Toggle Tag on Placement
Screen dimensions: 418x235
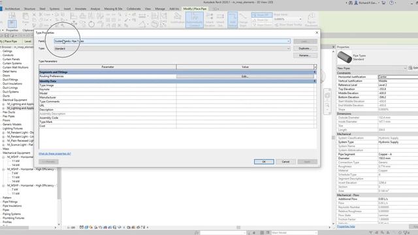[311, 20]
